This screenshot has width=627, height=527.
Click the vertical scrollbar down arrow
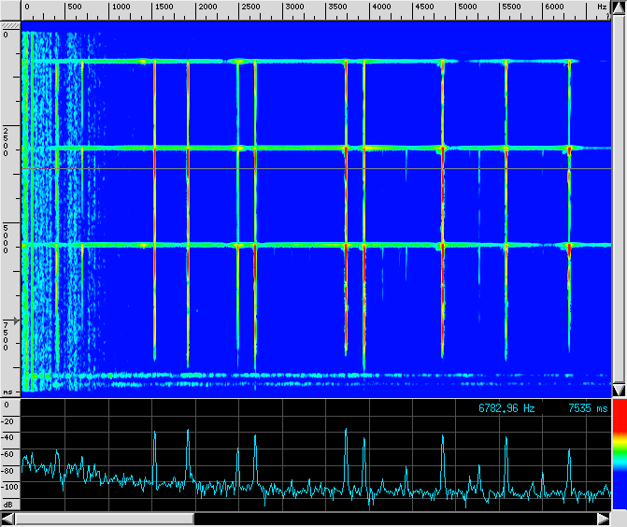[618, 389]
